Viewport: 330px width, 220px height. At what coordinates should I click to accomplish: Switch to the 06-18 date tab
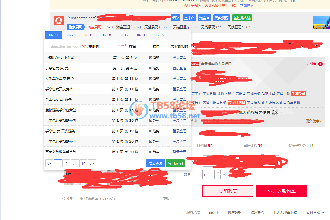coord(106,35)
